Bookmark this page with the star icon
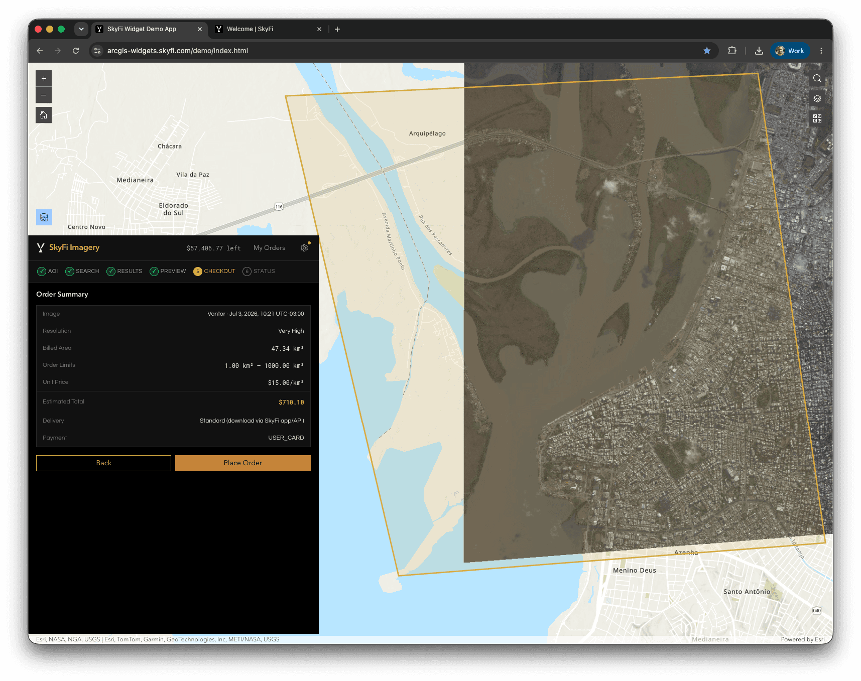The image size is (861, 681). (x=706, y=51)
